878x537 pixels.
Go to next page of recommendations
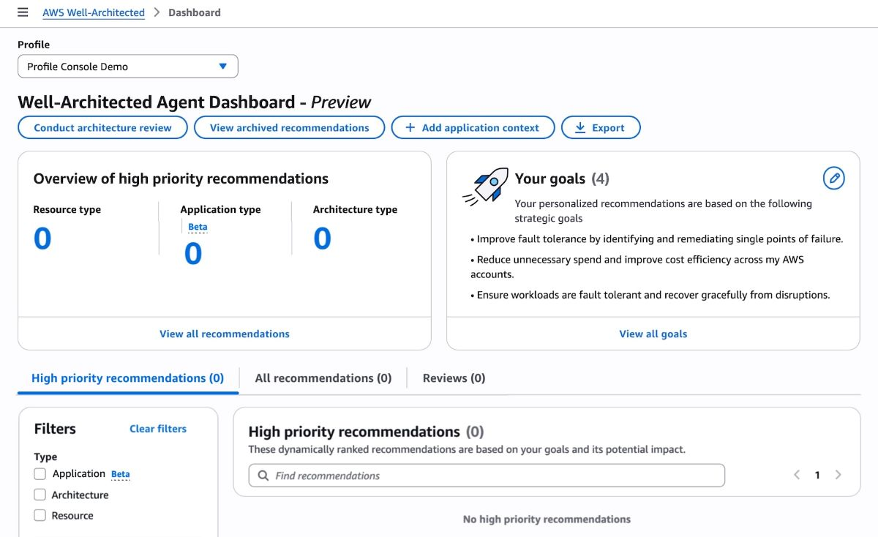pyautogui.click(x=838, y=475)
